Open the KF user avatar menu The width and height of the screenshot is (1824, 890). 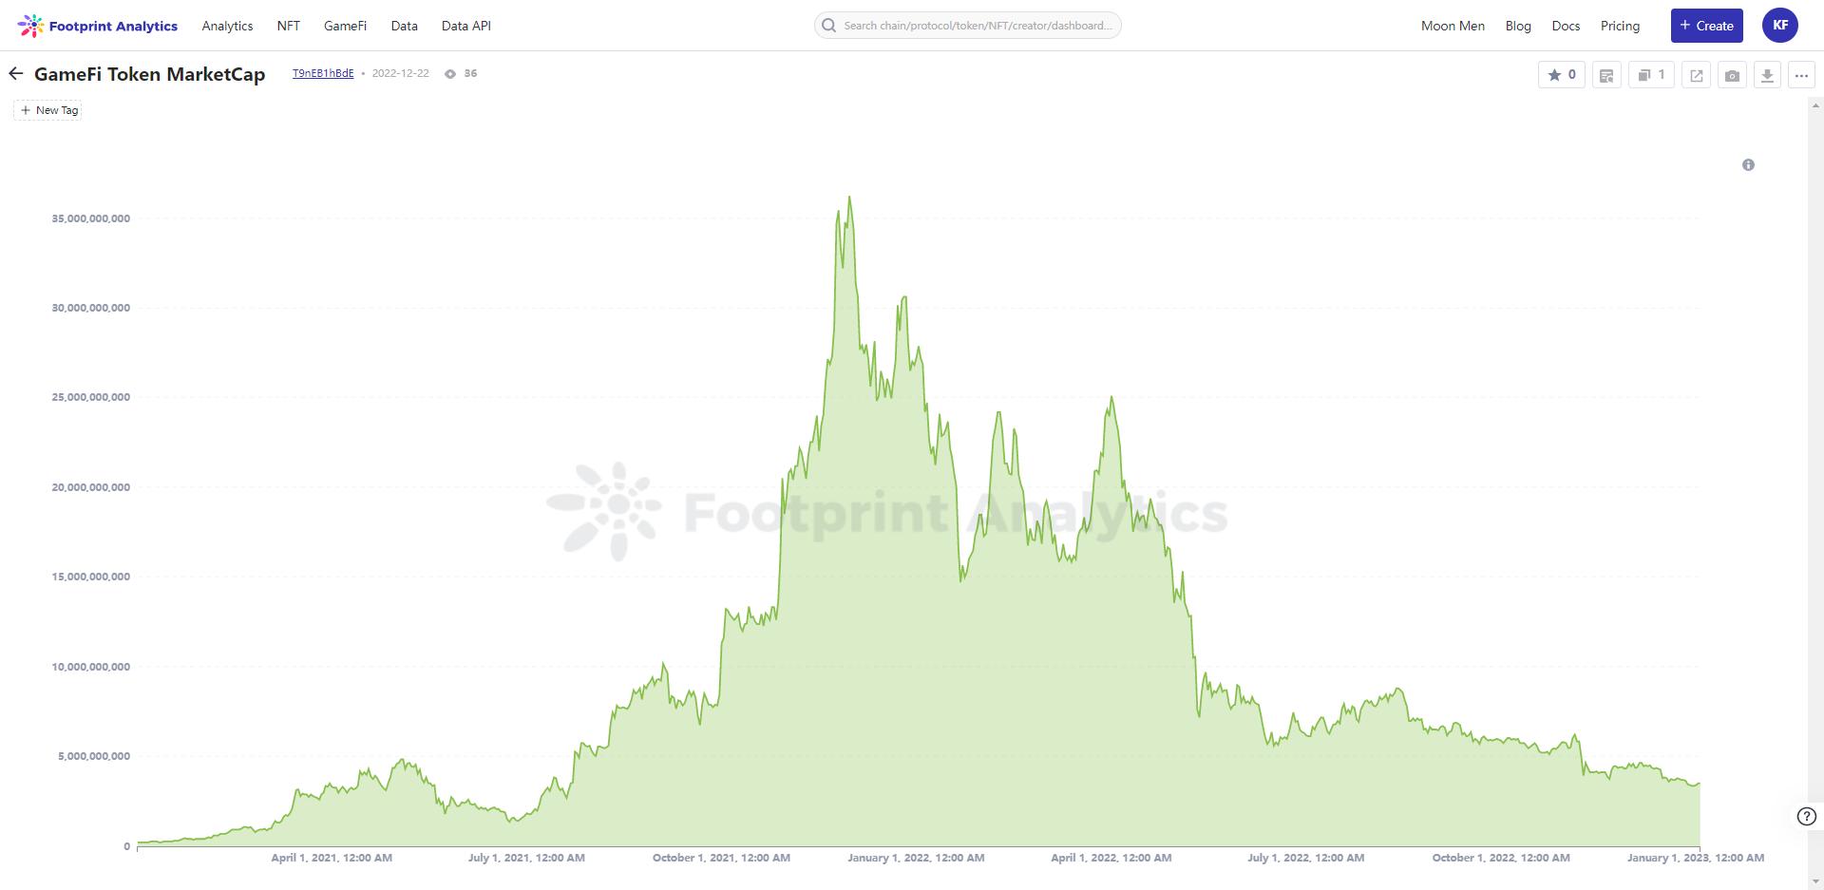(1779, 26)
